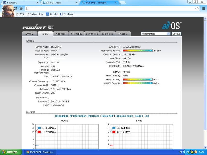Click the airMAX Quality bar

tap(138, 79)
